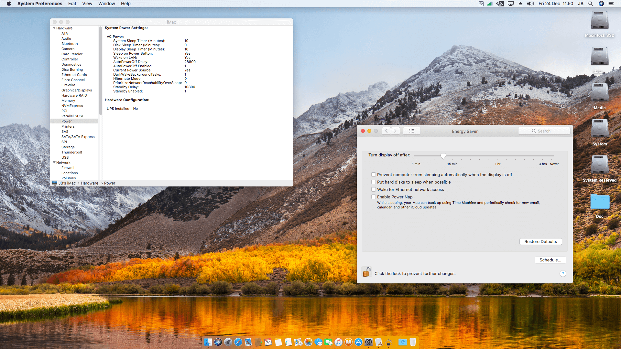Enable Power Nap
Image resolution: width=621 pixels, height=349 pixels.
click(x=374, y=197)
